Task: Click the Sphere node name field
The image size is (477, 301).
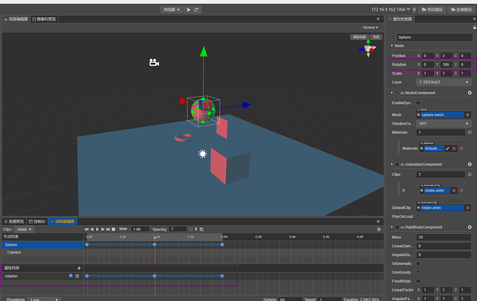Action: [x=434, y=37]
